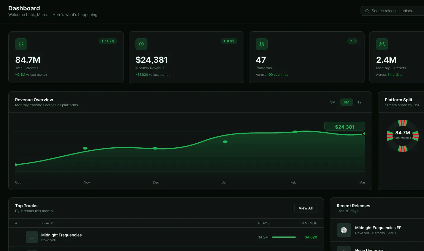Click the $24,381 chart tooltip

[x=345, y=126]
